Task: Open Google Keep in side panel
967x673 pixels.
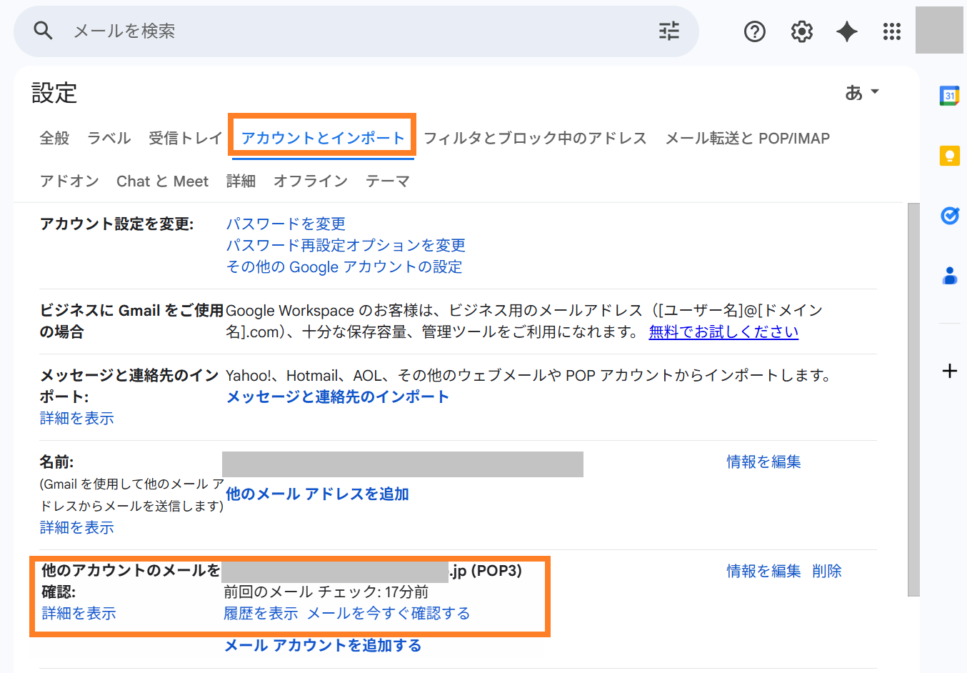Action: 949,155
